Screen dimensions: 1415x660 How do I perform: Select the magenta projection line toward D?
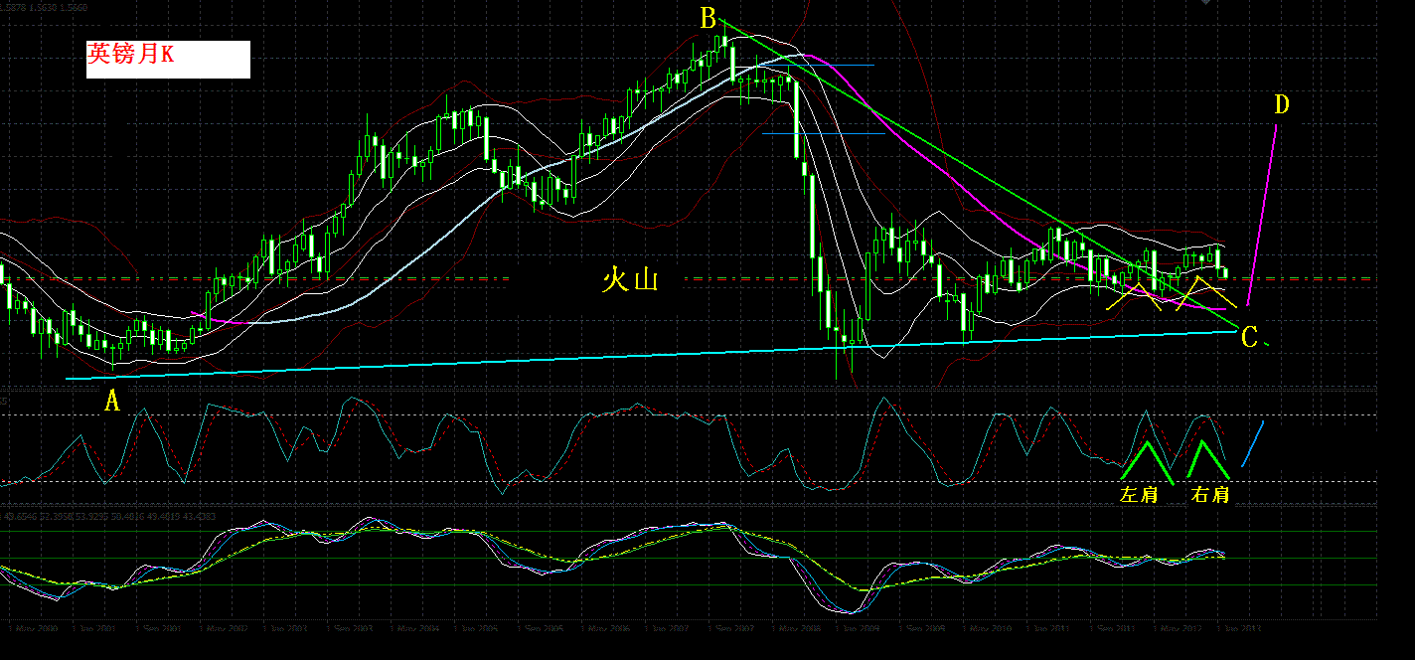click(x=1262, y=215)
